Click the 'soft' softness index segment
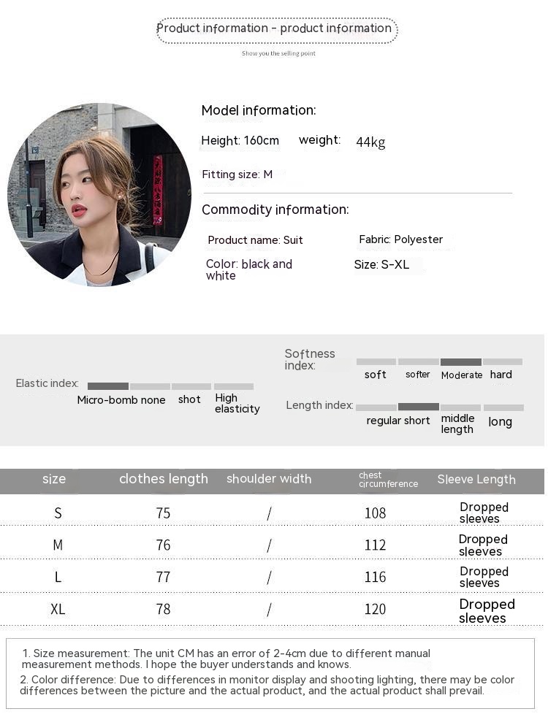548x725 pixels. click(376, 362)
